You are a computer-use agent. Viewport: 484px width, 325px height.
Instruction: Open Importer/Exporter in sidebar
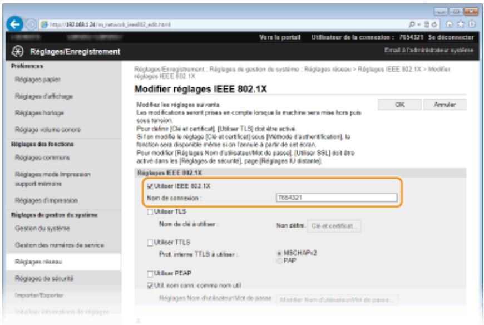pyautogui.click(x=39, y=296)
